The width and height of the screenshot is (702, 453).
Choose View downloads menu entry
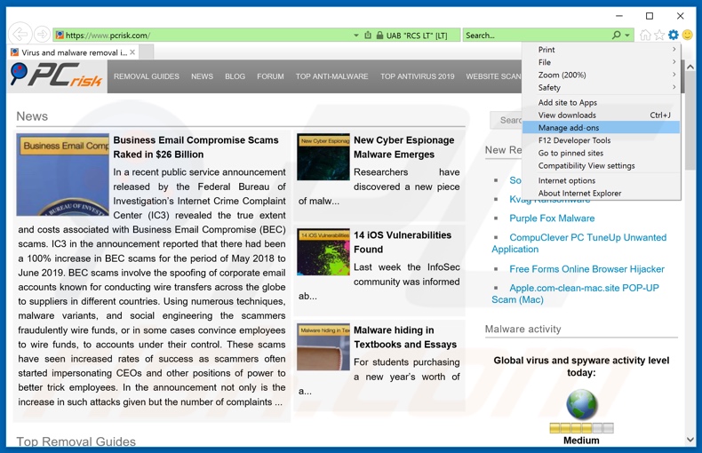(602, 115)
